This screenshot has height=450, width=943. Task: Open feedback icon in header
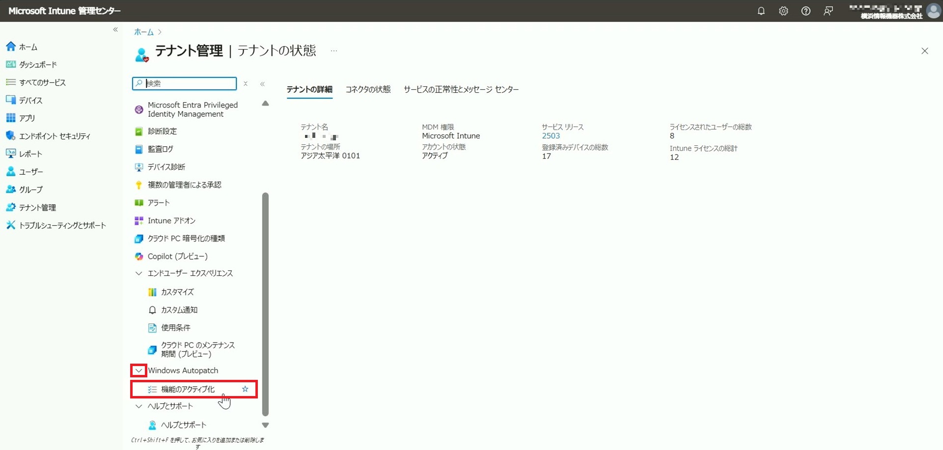coord(829,11)
